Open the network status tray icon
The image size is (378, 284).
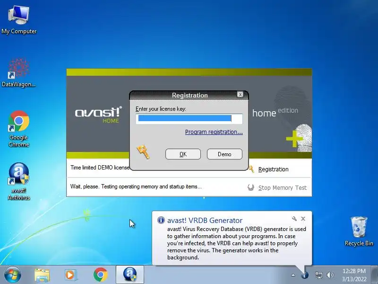tap(318, 275)
